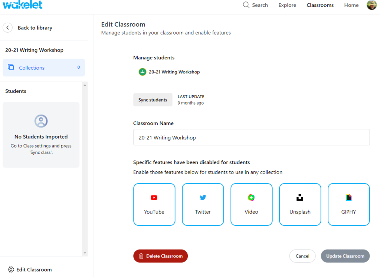Screen dimensions: 380x277
Task: Toggle the Unsplash feature card
Action: point(300,204)
